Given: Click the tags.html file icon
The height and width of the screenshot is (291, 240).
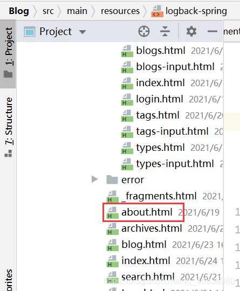Looking at the screenshot, I should pos(127,115).
